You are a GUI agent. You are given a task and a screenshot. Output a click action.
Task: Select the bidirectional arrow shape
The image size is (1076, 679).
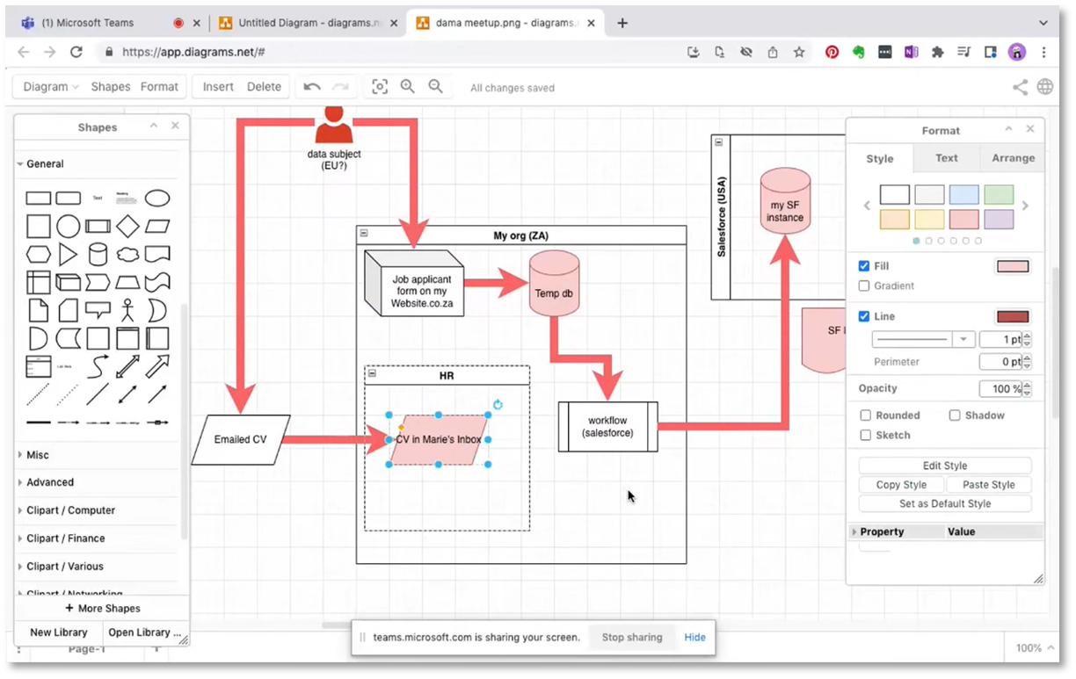coord(127,366)
